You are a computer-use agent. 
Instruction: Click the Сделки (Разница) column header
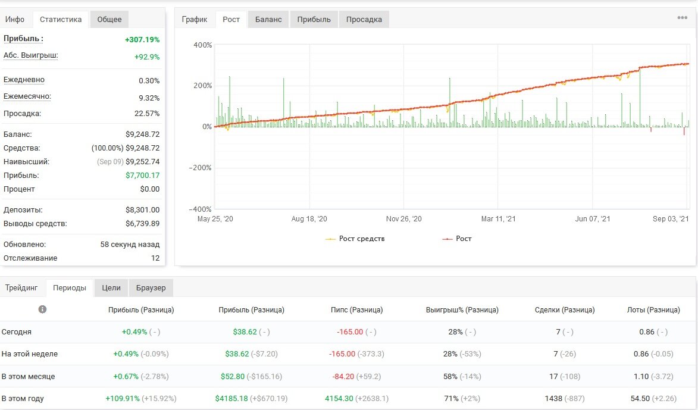click(x=565, y=310)
